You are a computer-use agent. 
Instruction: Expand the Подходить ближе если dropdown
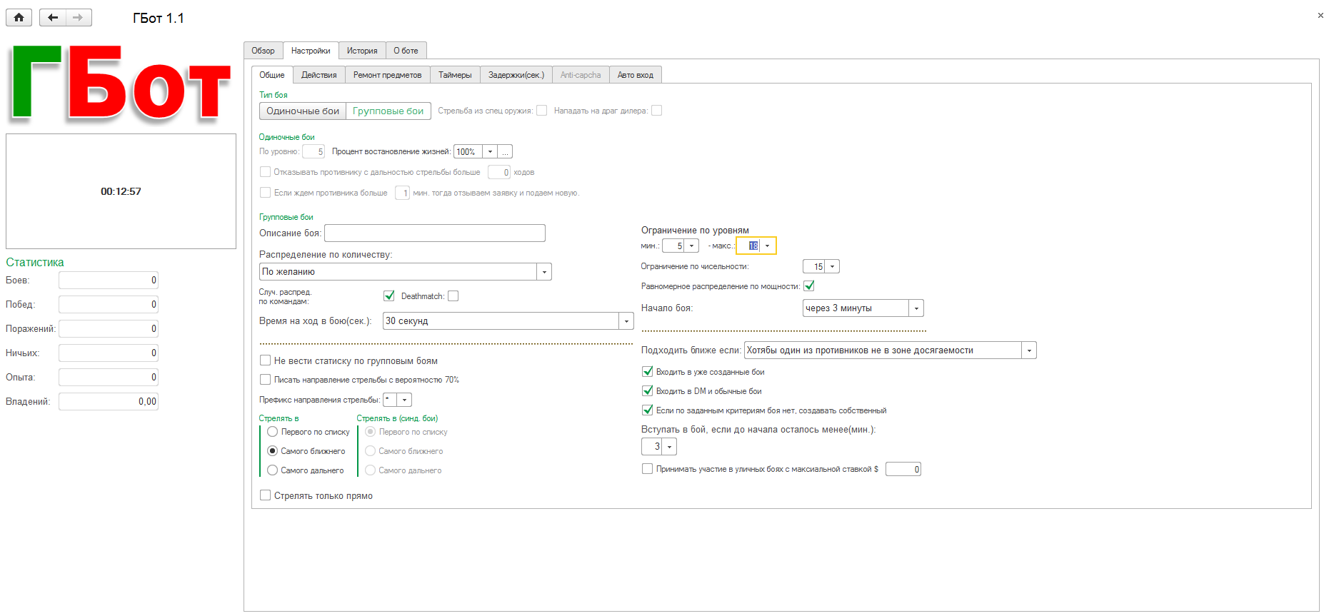1029,350
